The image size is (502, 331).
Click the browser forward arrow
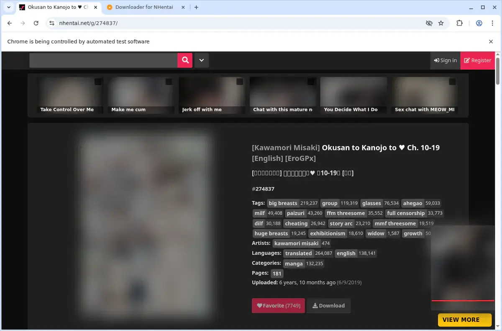[23, 23]
